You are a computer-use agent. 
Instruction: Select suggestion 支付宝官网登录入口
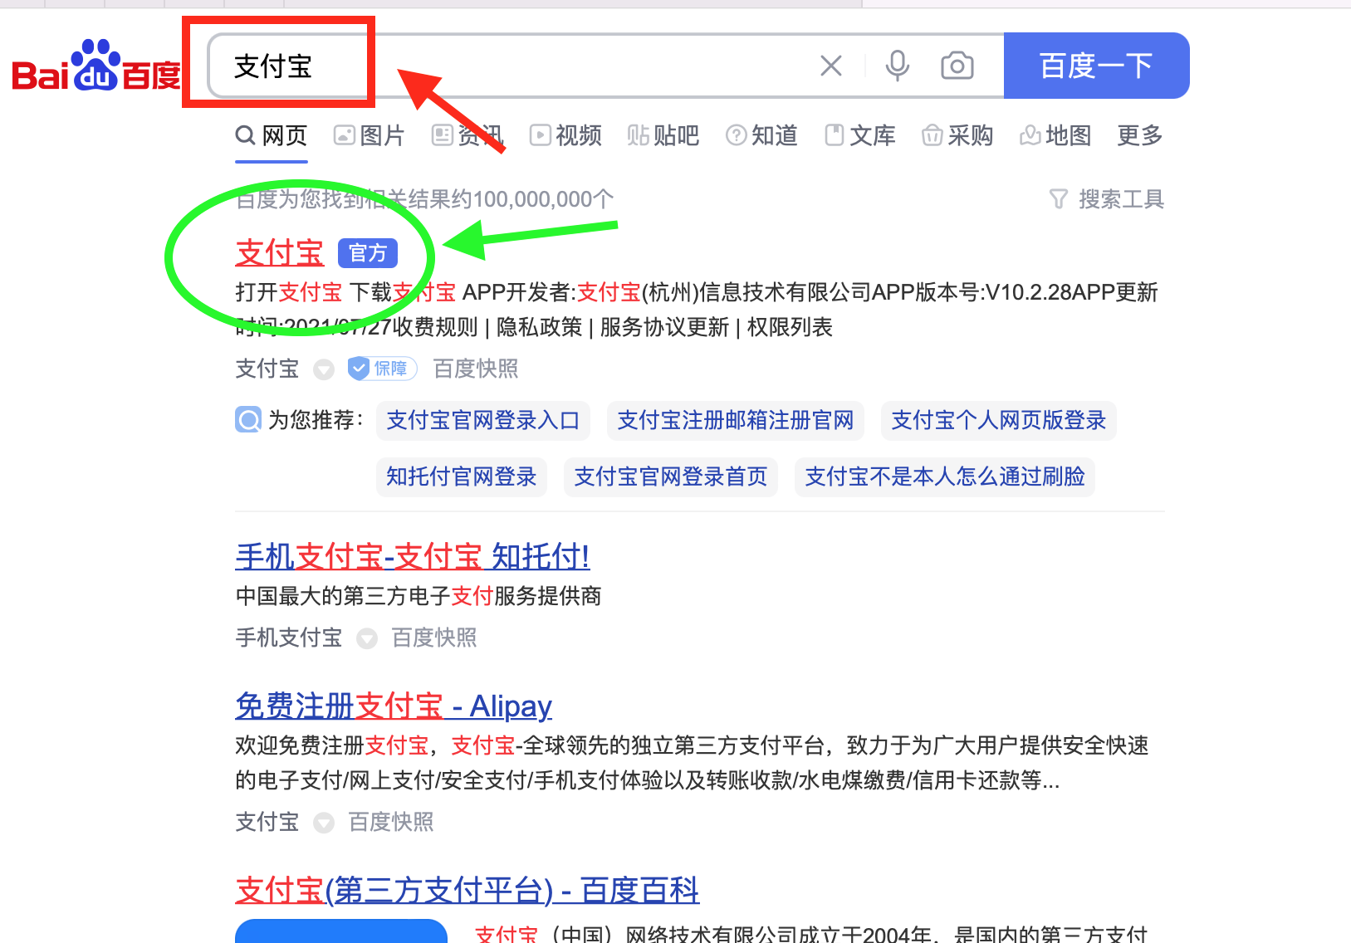pos(483,420)
